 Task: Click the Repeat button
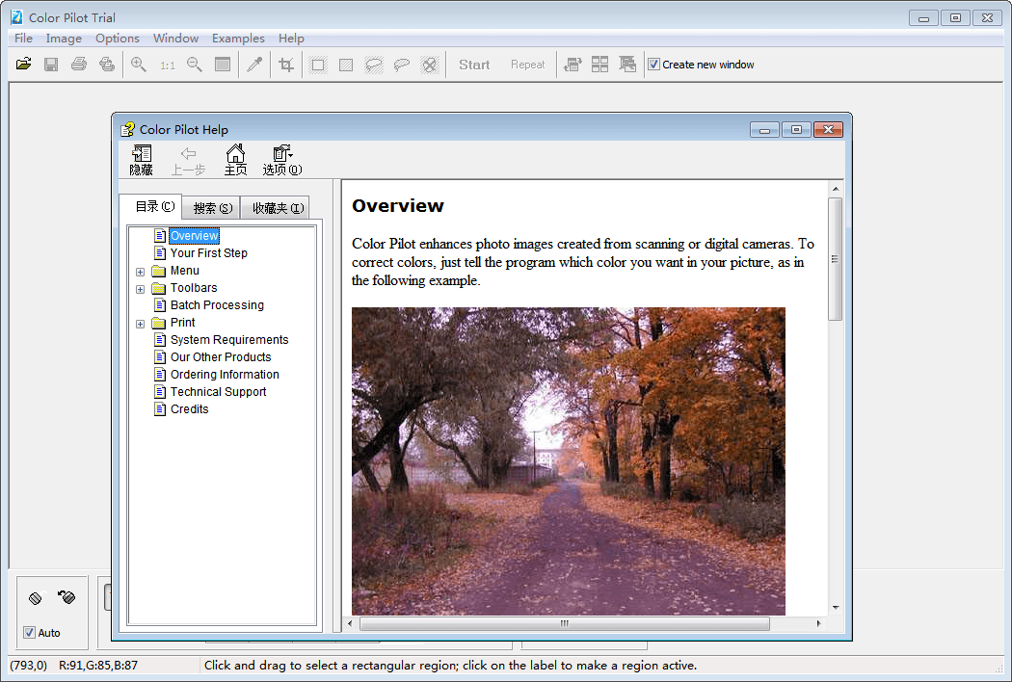(528, 65)
